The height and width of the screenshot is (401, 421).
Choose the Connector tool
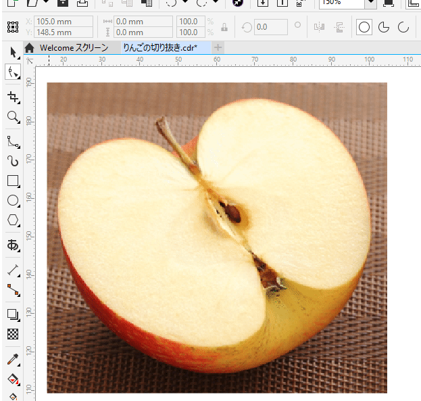click(13, 289)
